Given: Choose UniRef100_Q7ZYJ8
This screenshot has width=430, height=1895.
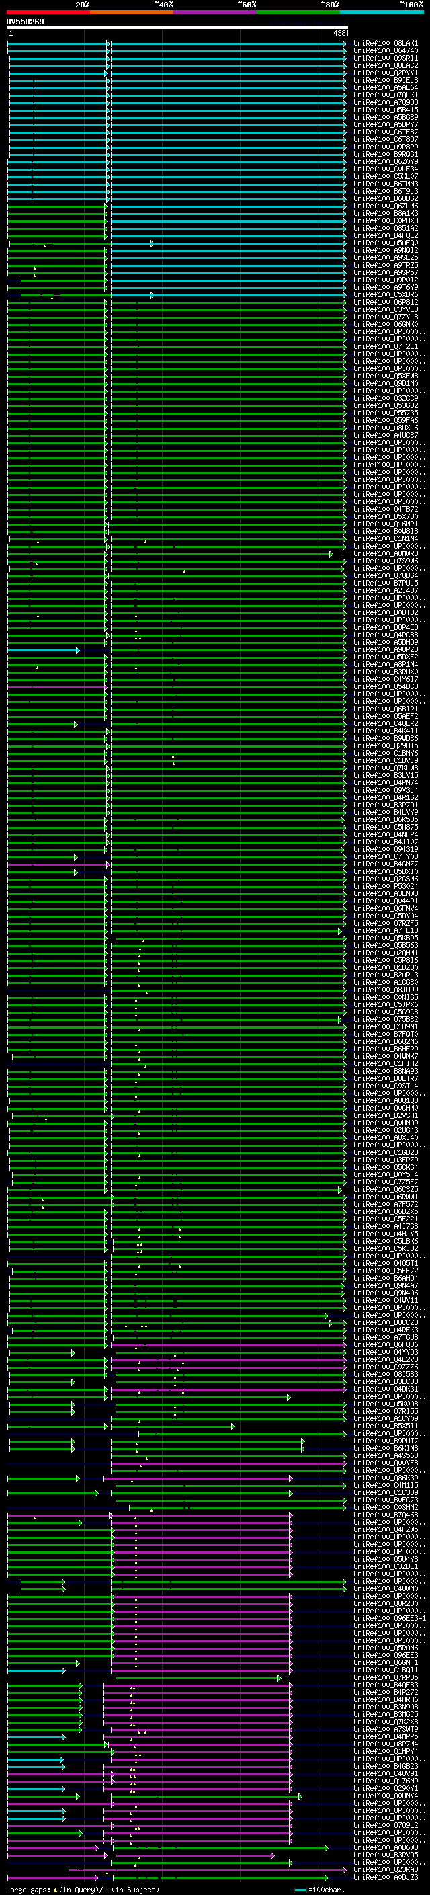Looking at the screenshot, I should (385, 317).
